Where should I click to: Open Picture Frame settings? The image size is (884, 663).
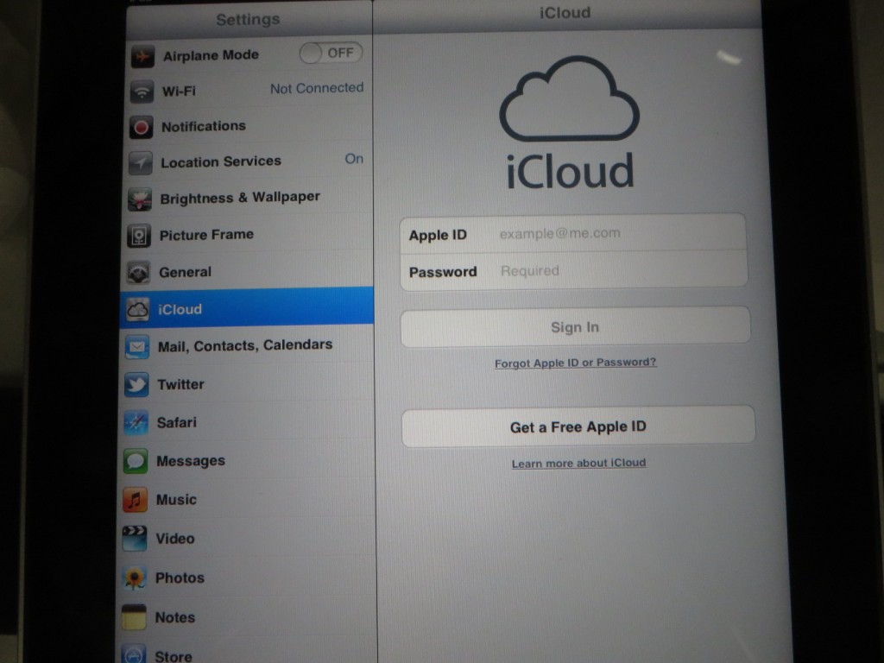click(248, 235)
